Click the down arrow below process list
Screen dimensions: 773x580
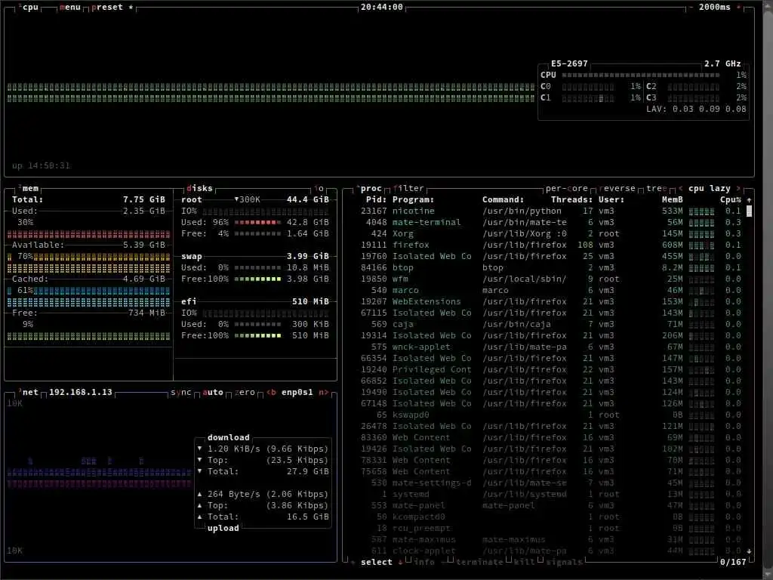click(x=750, y=551)
